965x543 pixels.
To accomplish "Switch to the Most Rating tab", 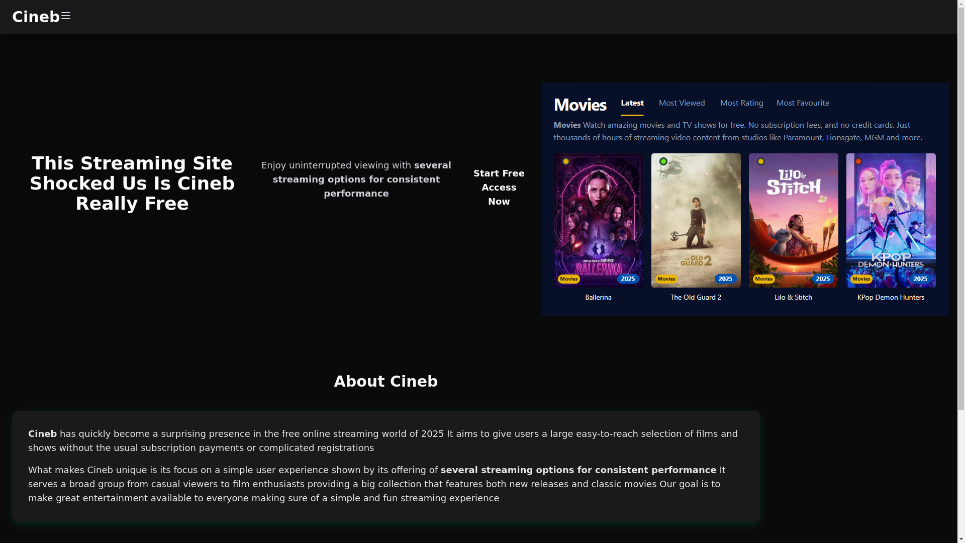I will click(x=741, y=103).
